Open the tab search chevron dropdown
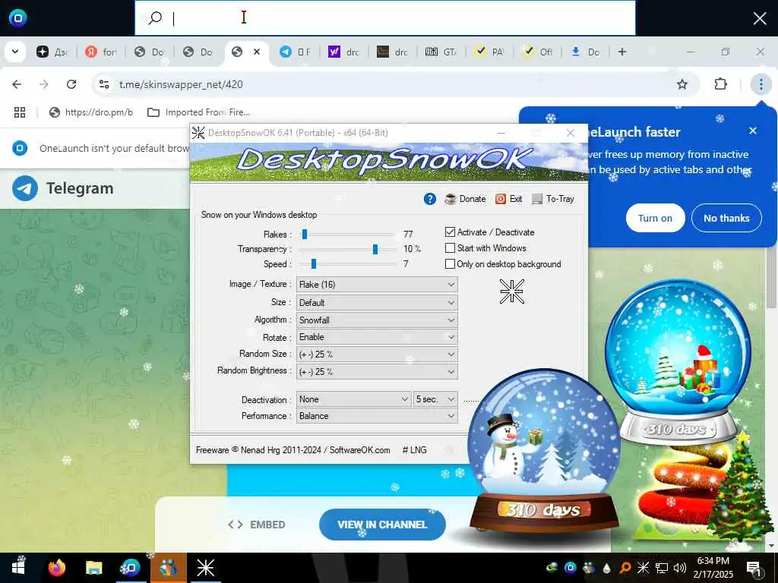The height and width of the screenshot is (583, 778). point(15,52)
